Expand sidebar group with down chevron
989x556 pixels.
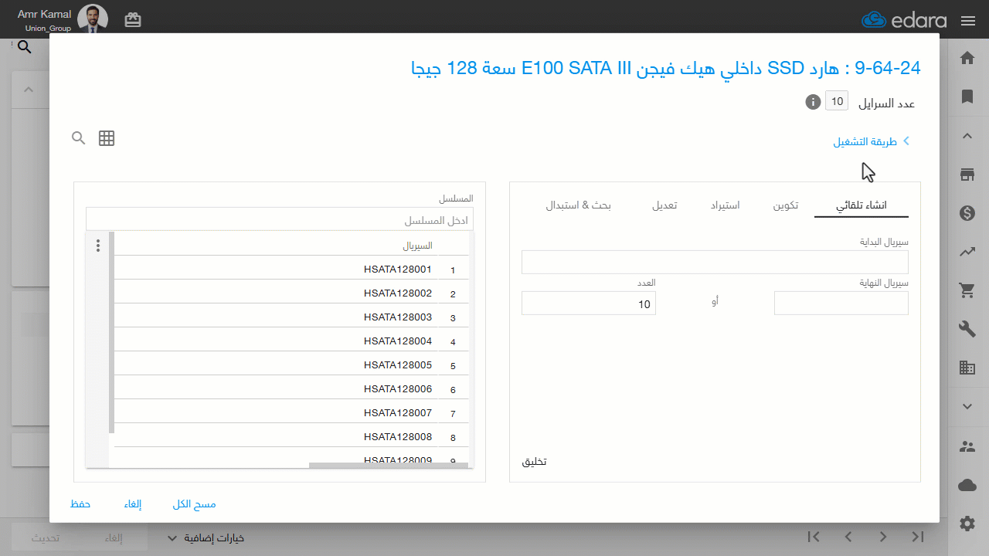[967, 406]
